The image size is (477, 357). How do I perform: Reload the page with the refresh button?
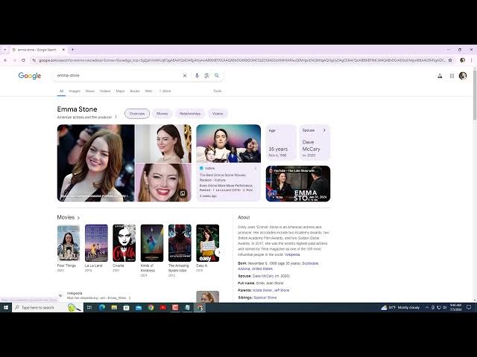tap(23, 60)
